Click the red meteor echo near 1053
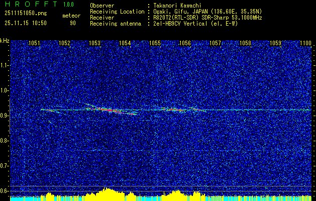316x201 pixels. coord(110,110)
